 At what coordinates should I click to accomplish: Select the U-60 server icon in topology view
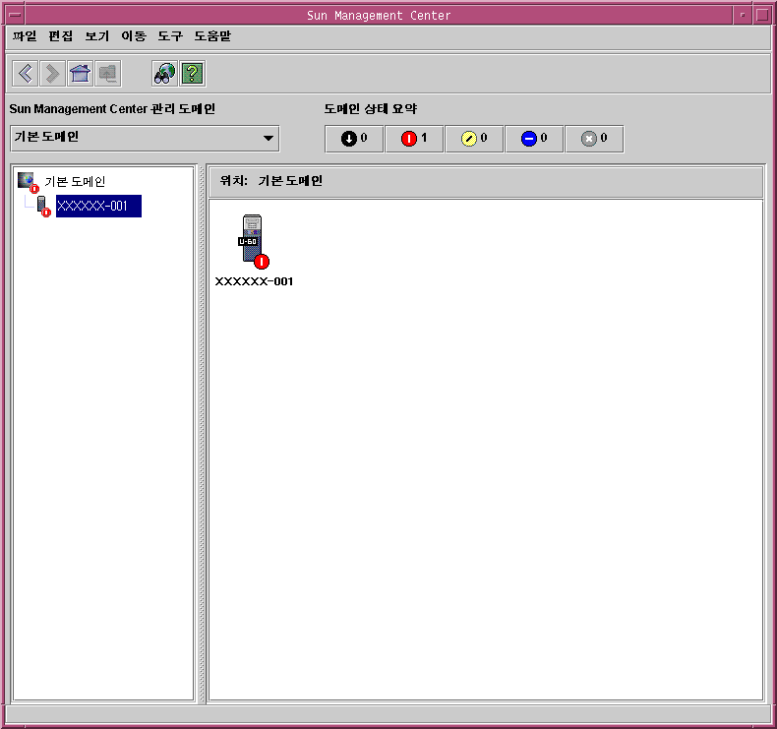[x=254, y=241]
